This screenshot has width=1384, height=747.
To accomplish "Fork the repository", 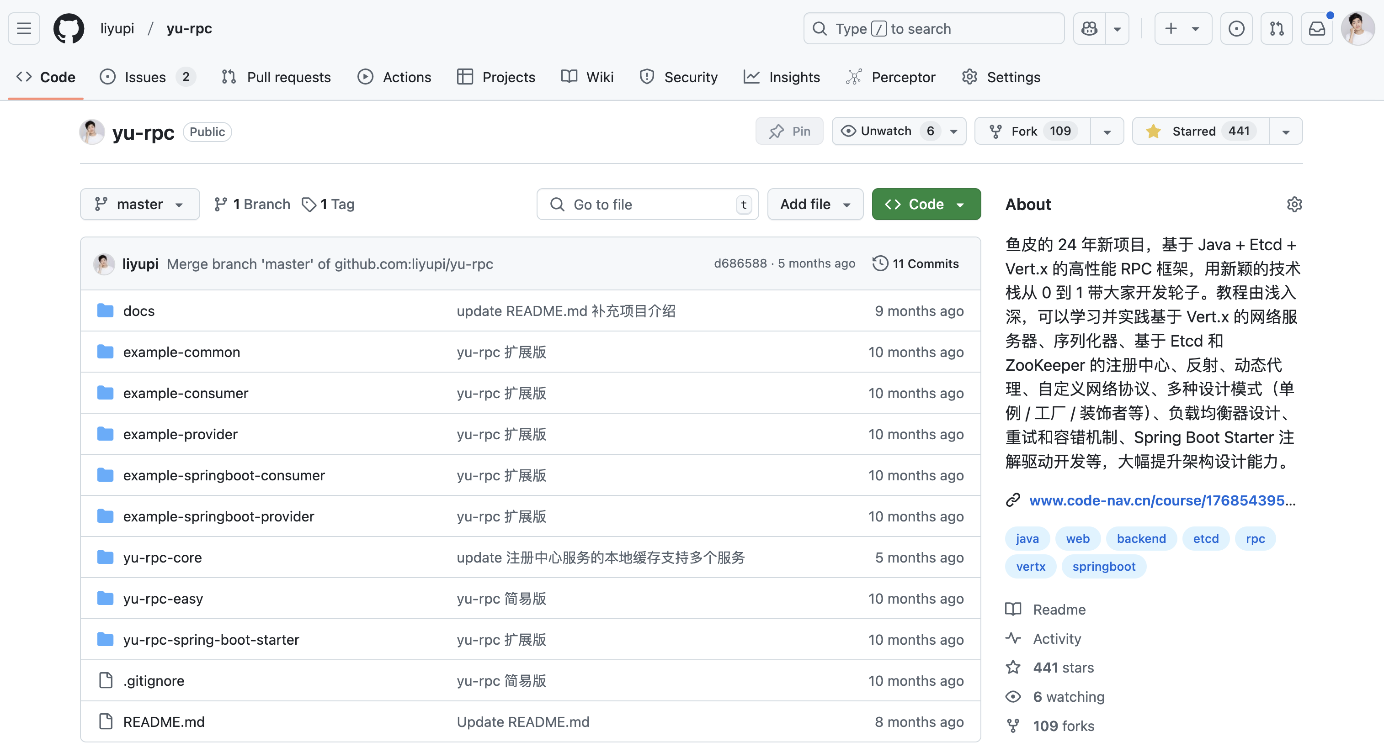I will [x=1033, y=131].
